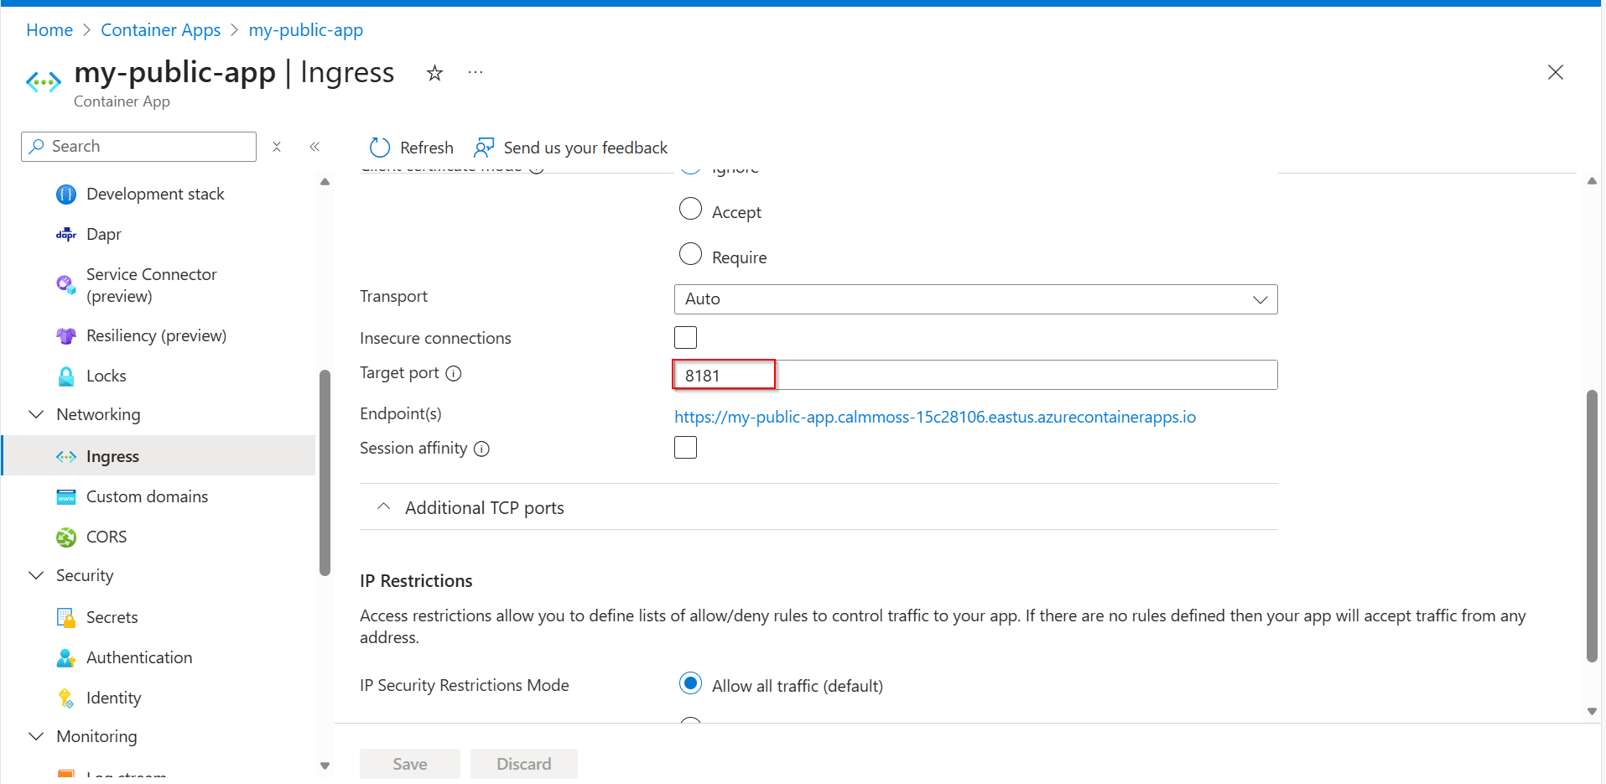Image resolution: width=1606 pixels, height=784 pixels.
Task: Focus the Target port input field
Action: coord(975,375)
